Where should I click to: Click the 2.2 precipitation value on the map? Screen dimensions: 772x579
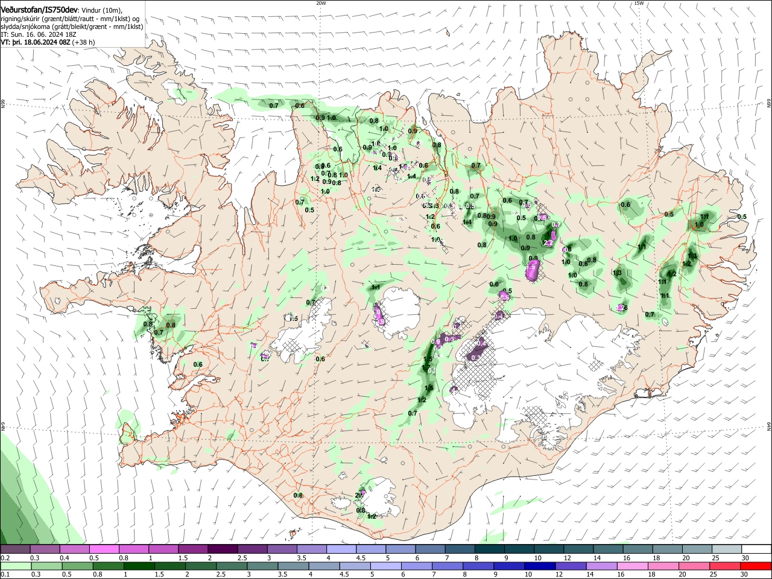[549, 242]
